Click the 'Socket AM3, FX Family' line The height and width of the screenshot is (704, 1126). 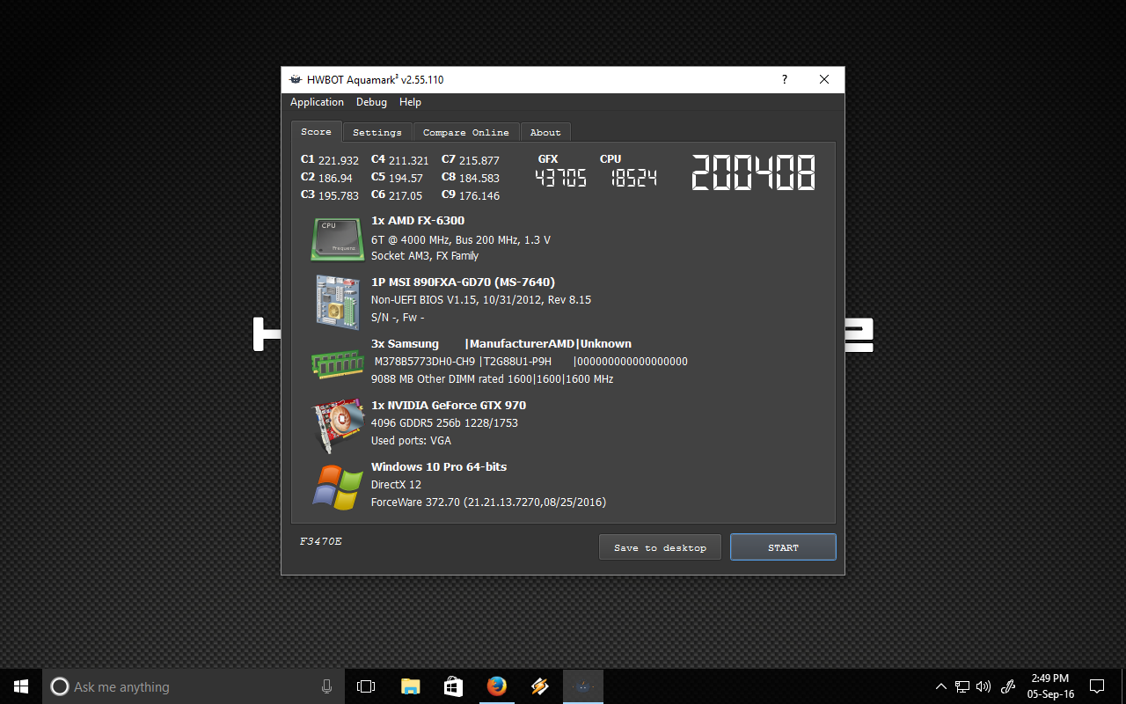pyautogui.click(x=425, y=256)
